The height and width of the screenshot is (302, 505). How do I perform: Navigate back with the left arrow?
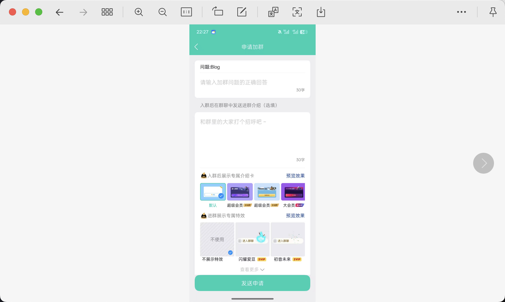pos(60,12)
